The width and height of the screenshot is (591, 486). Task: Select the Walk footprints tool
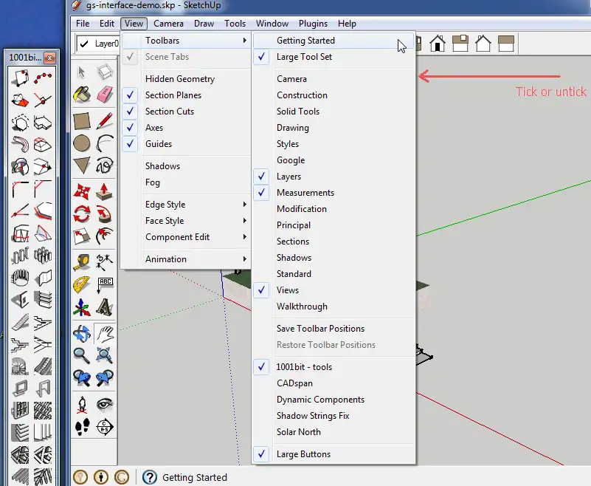(82, 426)
